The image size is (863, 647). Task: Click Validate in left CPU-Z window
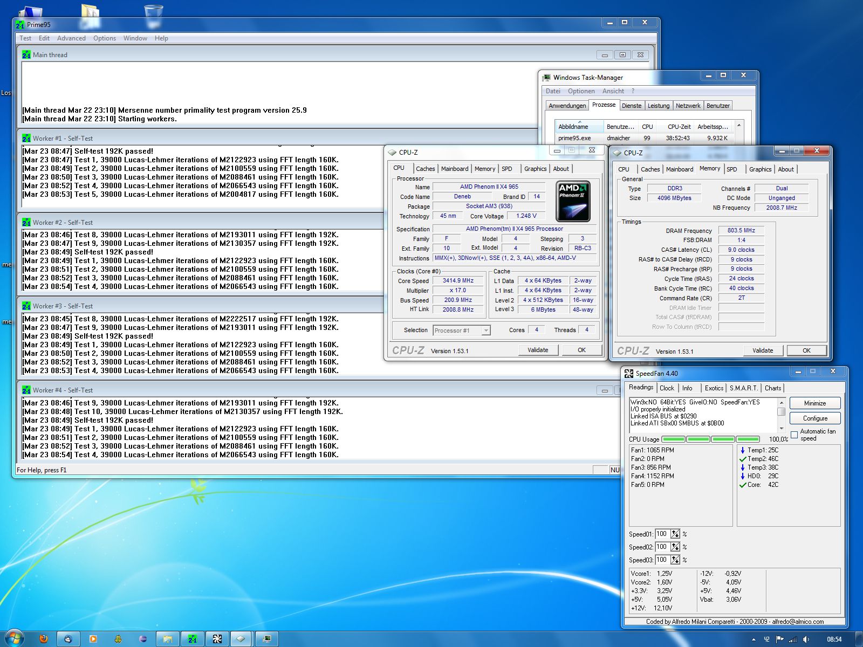[x=538, y=350]
